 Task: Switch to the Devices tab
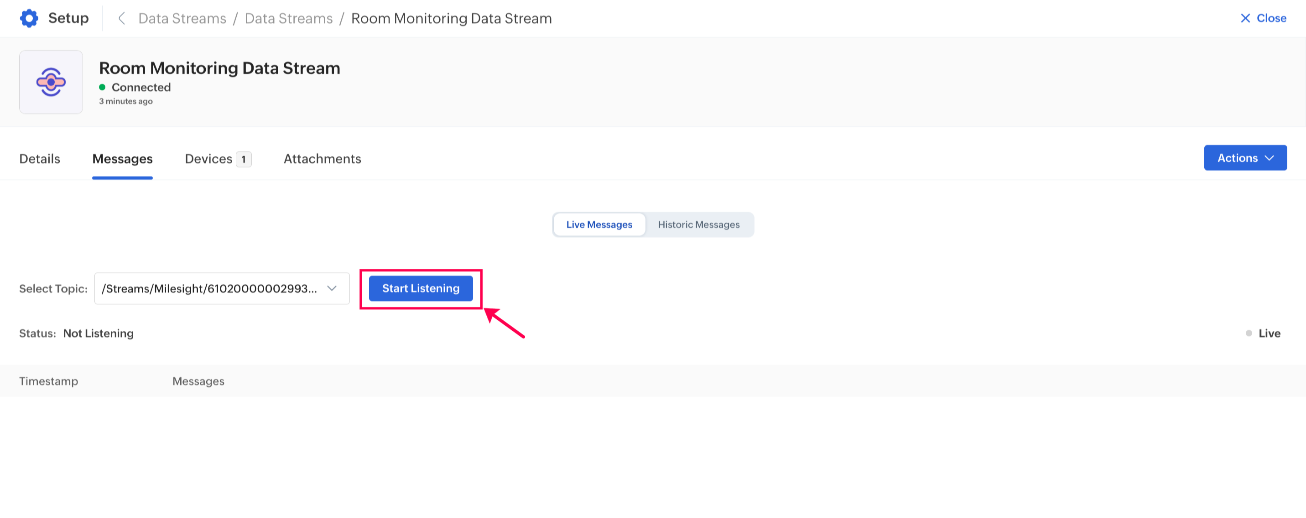click(x=208, y=159)
